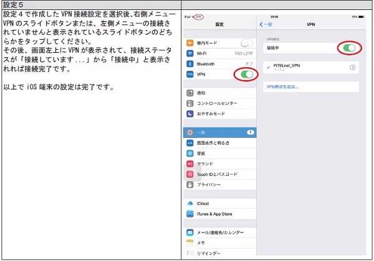Go back to 一般 using the chevron
The image size is (374, 261).
pos(261,23)
